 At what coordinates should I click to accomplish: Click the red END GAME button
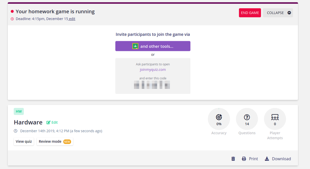[250, 13]
